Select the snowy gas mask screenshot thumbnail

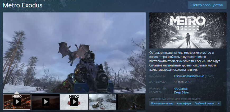point(103,102)
